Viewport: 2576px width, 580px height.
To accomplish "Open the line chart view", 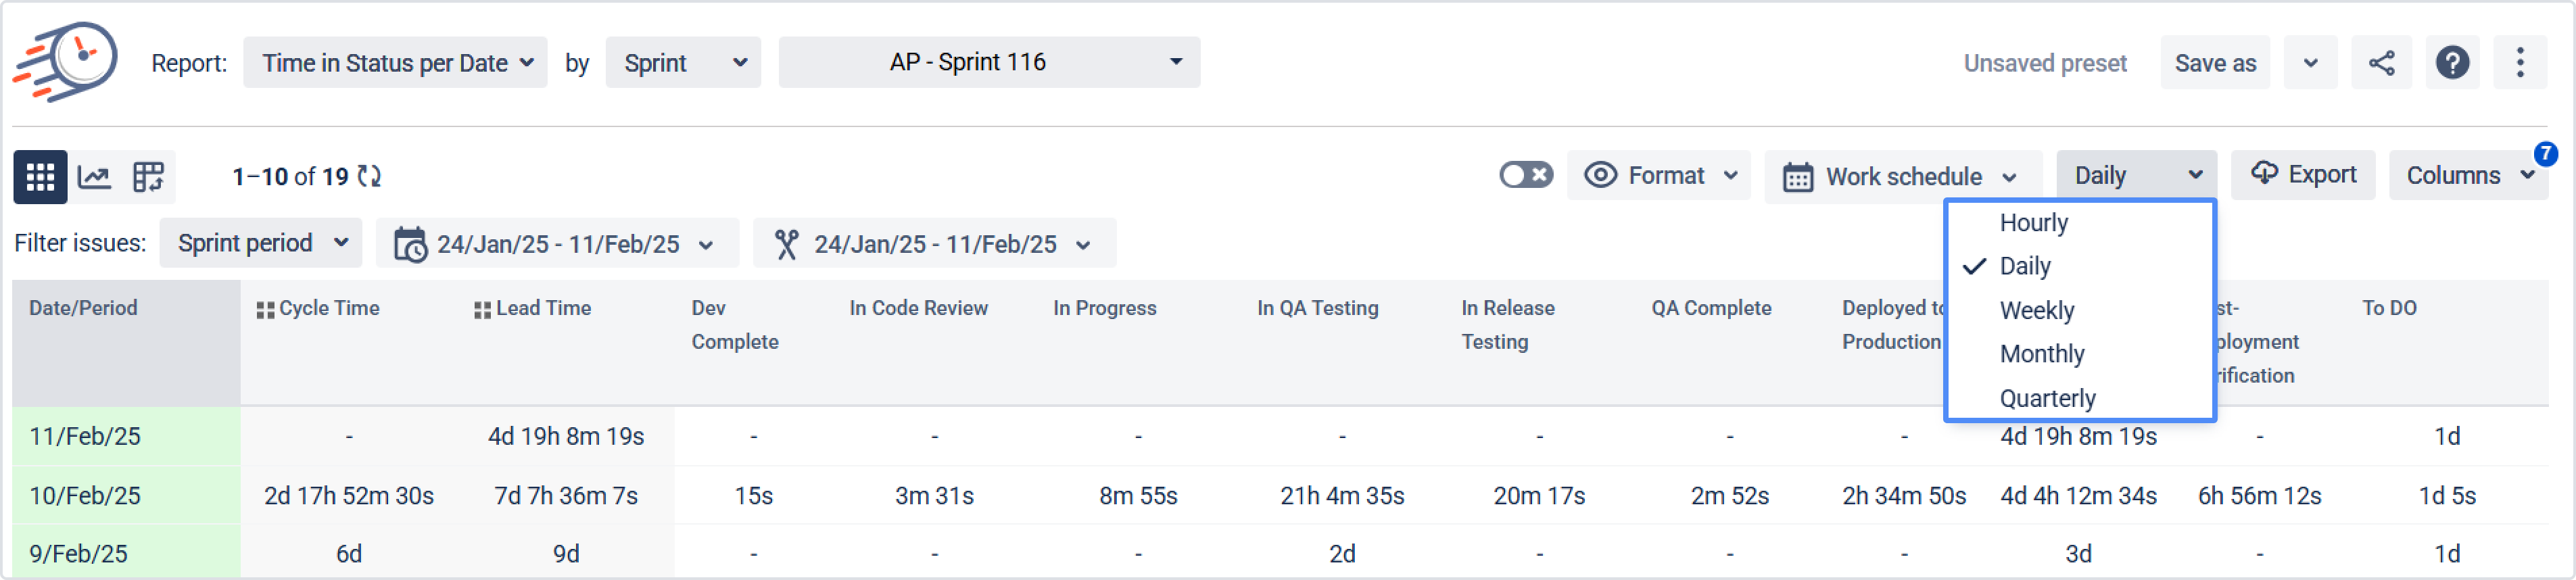I will pos(94,177).
